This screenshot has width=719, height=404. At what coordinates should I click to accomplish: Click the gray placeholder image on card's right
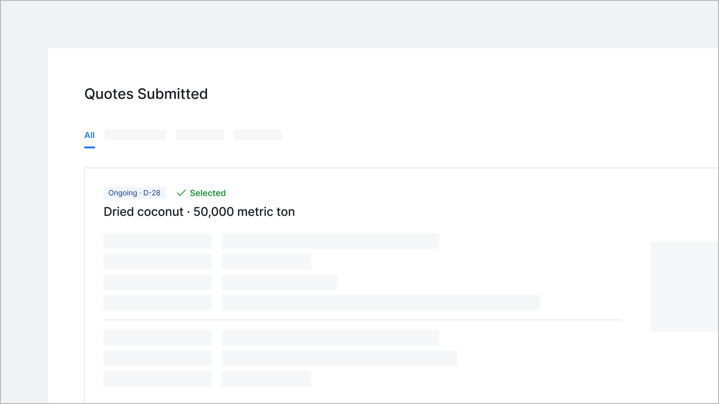[684, 286]
